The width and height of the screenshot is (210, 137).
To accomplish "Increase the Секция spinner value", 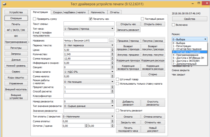I will point(112,66).
